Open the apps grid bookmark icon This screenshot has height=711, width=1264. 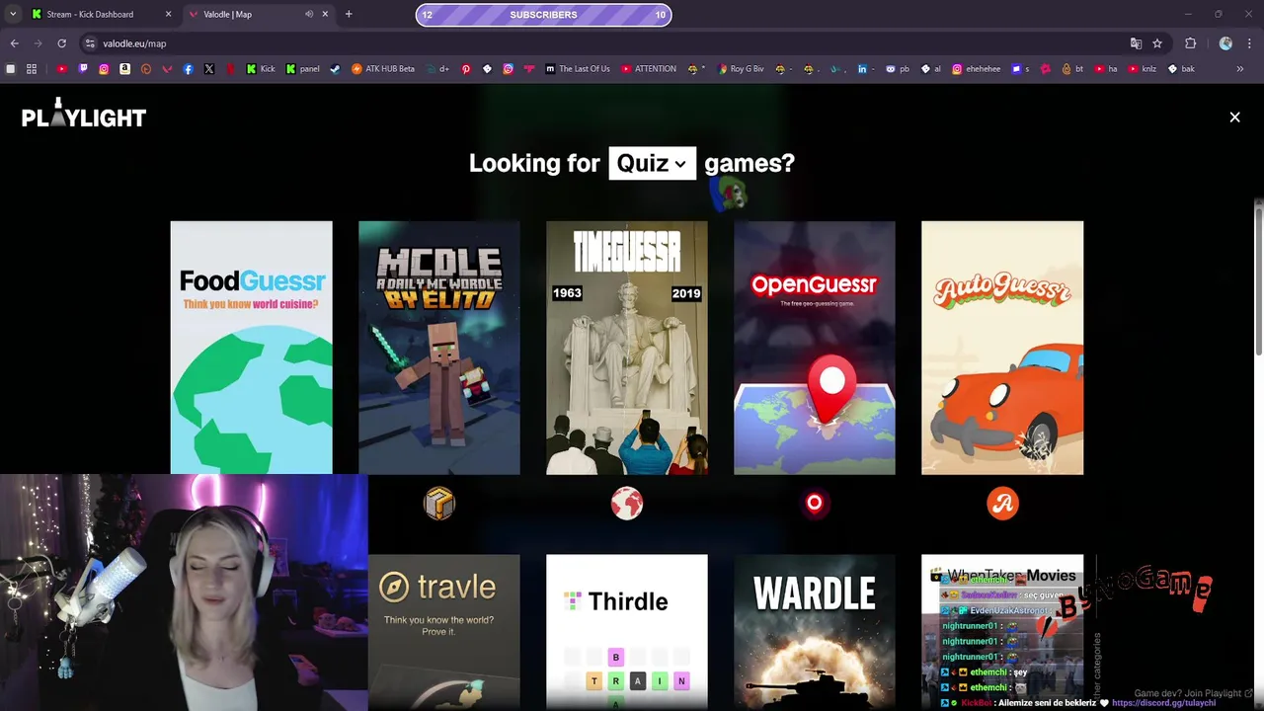[32, 69]
